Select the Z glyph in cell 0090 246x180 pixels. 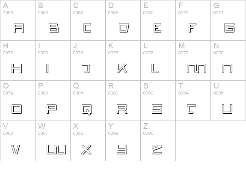coord(157,149)
